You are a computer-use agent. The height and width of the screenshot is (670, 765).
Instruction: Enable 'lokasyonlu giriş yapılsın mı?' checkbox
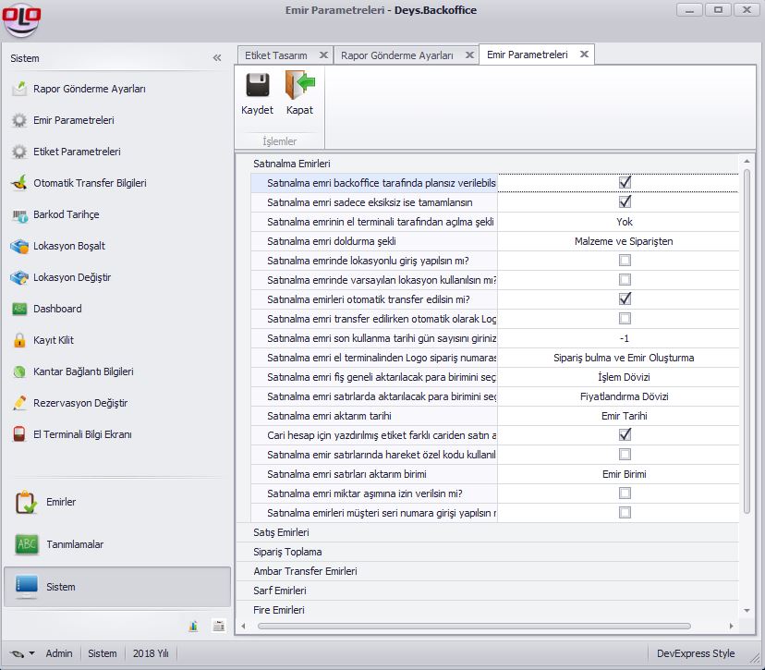[625, 260]
